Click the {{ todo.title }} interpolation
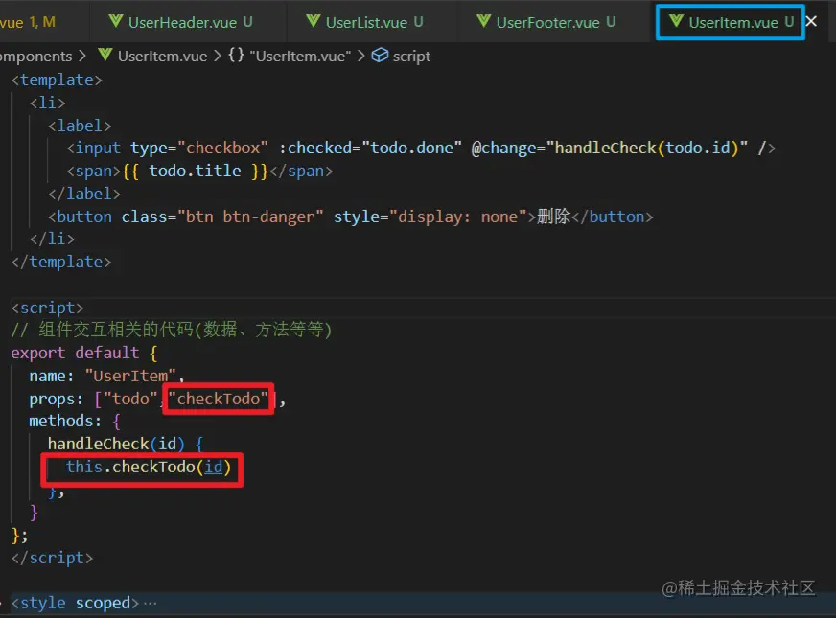This screenshot has height=618, width=836. point(196,171)
